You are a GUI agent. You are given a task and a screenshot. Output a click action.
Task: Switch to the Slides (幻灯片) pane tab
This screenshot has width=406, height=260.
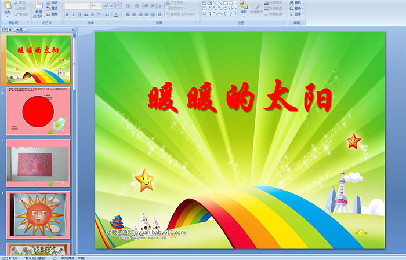pyautogui.click(x=7, y=30)
